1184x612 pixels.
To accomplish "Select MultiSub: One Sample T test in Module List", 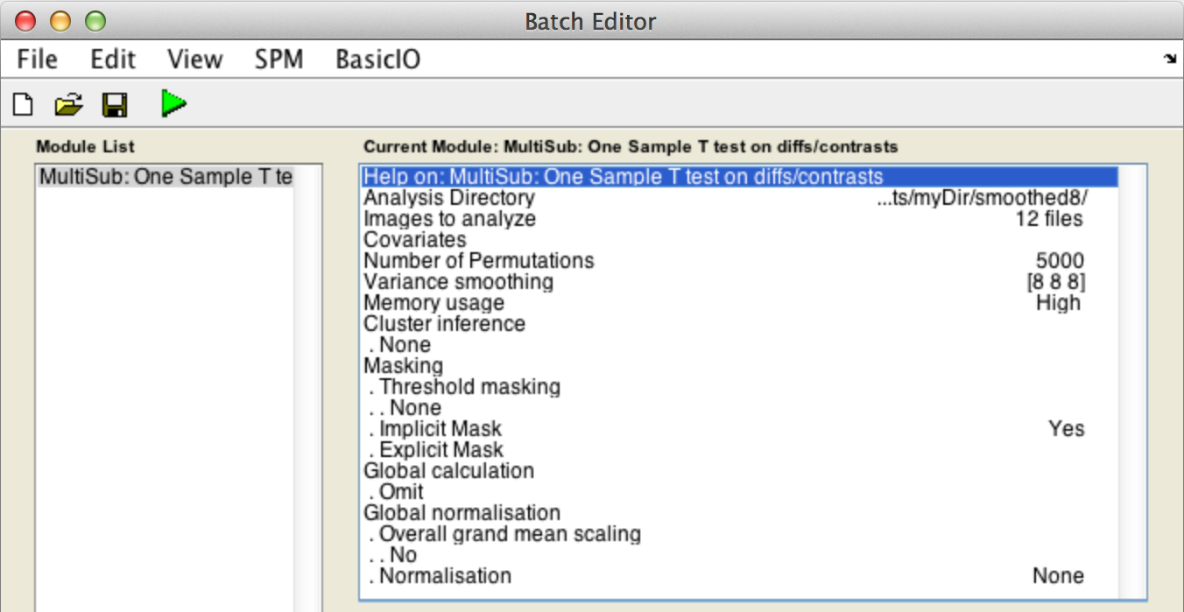I will (166, 177).
